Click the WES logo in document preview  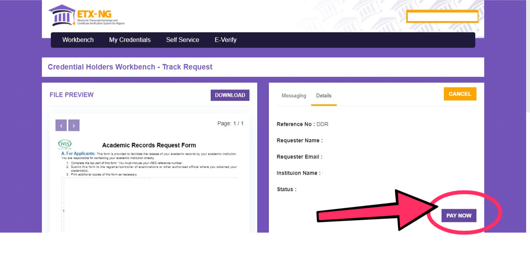[x=65, y=144]
